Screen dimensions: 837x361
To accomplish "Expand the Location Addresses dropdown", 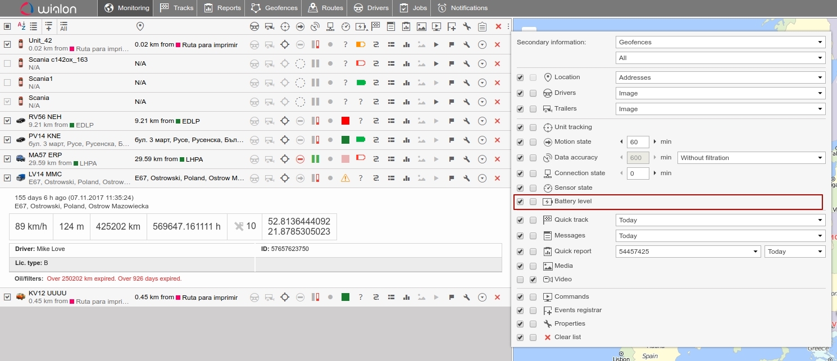I will pyautogui.click(x=720, y=77).
